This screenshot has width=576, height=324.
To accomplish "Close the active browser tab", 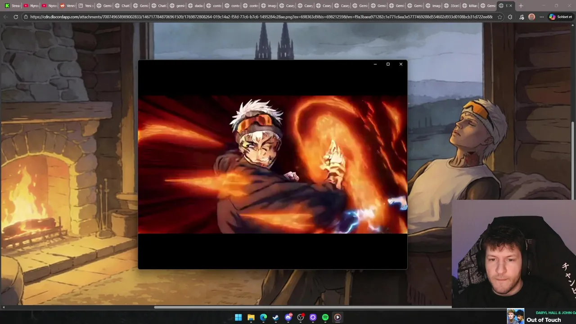I will click(511, 5).
